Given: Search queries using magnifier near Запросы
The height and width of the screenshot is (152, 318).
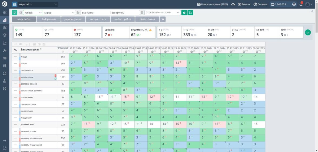Looking at the screenshot, I should pos(41,49).
